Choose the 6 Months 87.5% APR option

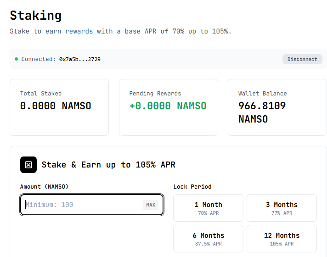(208, 239)
